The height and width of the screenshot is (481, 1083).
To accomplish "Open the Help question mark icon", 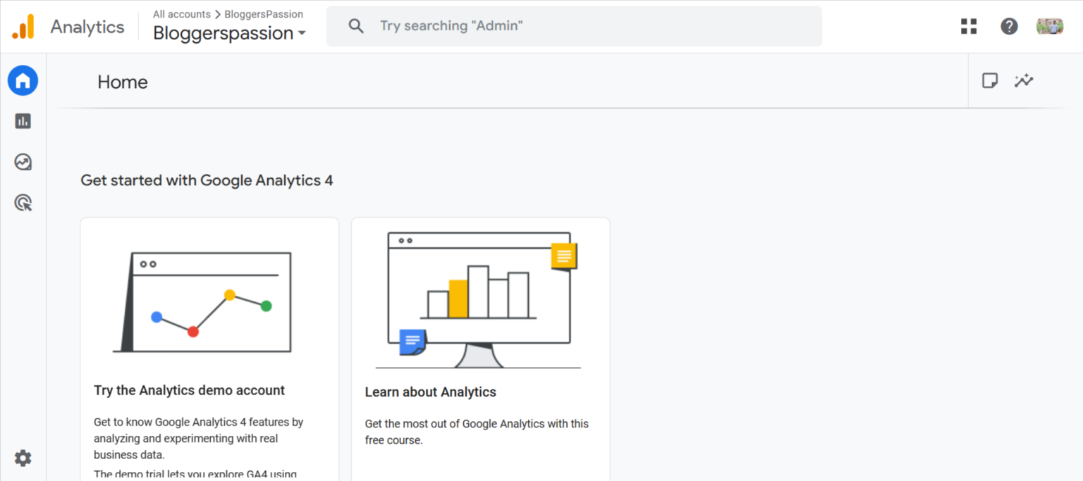I will tap(1009, 27).
